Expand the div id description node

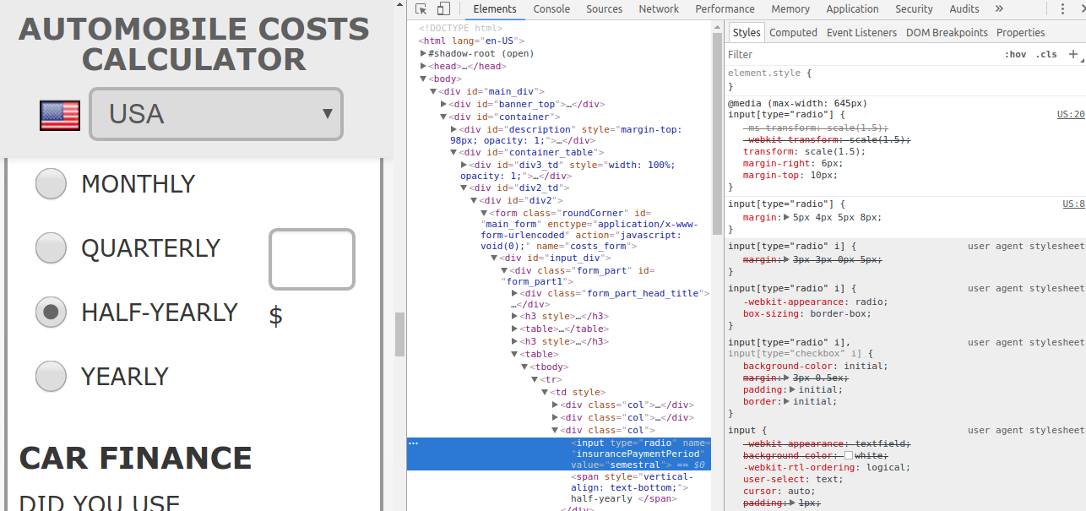pyautogui.click(x=453, y=129)
